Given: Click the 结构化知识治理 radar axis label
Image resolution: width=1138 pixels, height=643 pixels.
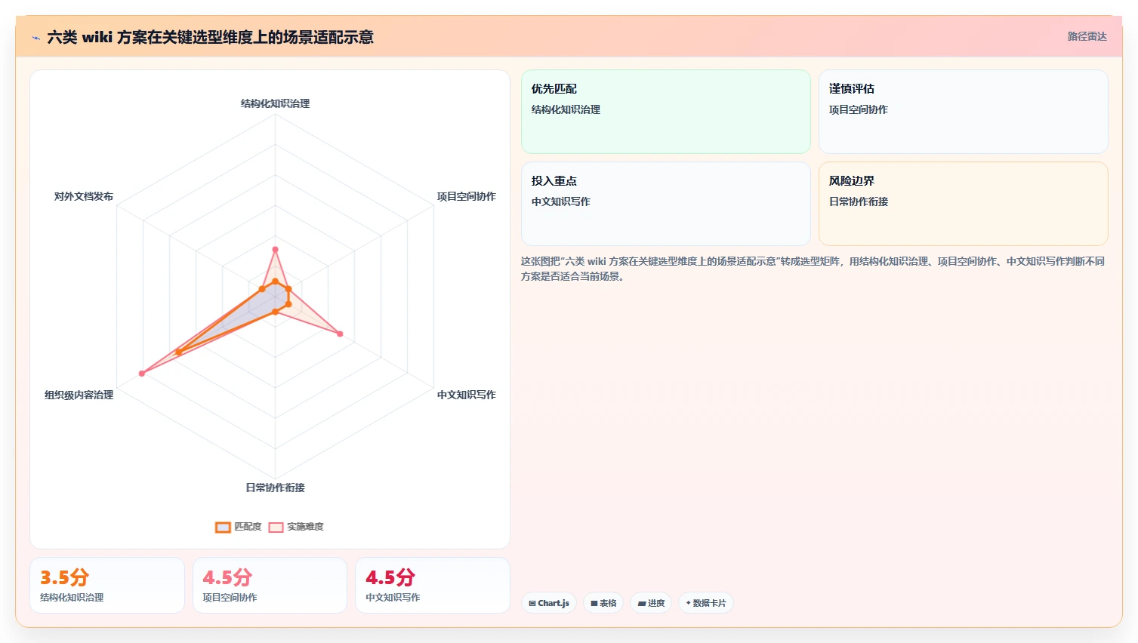Looking at the screenshot, I should [275, 103].
